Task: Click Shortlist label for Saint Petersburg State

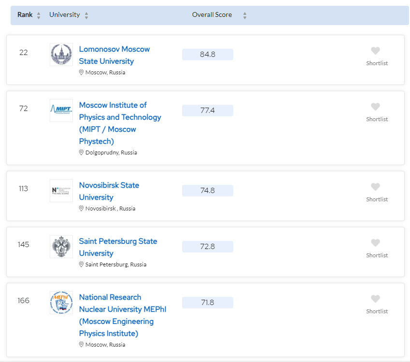Action: tap(377, 255)
